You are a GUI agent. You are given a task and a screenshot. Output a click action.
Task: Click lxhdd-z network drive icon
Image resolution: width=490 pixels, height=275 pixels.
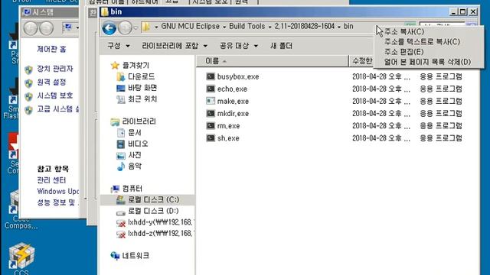coord(121,234)
